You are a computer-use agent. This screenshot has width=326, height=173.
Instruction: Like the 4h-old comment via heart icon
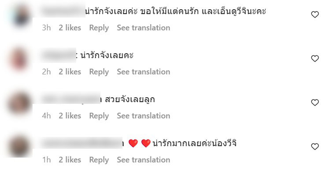[315, 103]
